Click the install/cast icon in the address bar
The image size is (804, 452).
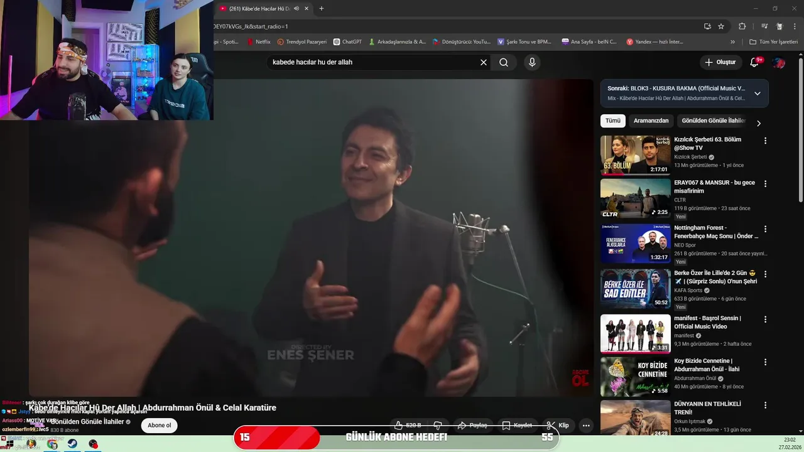coord(707,26)
